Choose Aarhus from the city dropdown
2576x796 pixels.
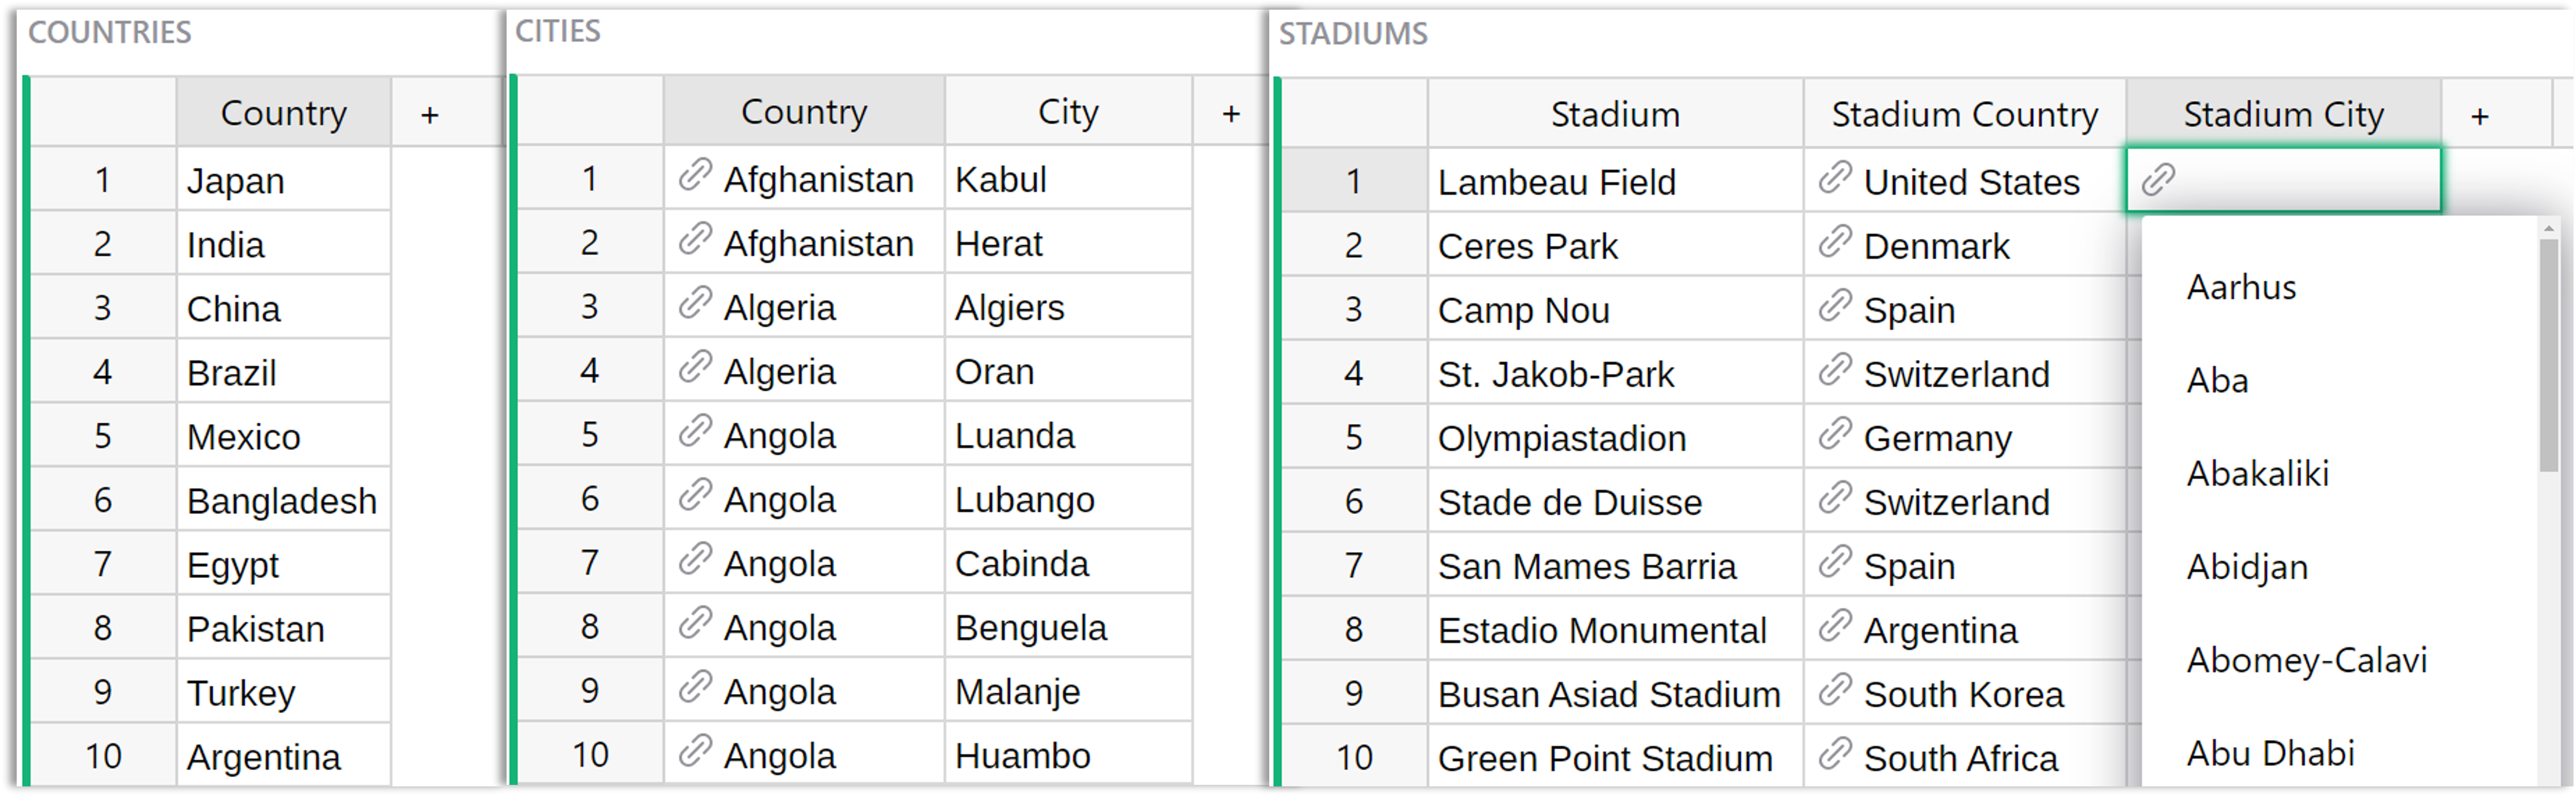point(2241,288)
